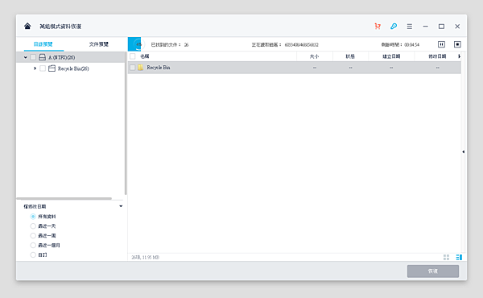Select the 最近一個月 radio option
Viewport: 483px width, 298px height.
pos(33,246)
